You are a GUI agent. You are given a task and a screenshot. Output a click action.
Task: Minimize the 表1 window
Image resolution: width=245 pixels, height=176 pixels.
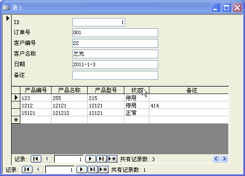click(216, 7)
